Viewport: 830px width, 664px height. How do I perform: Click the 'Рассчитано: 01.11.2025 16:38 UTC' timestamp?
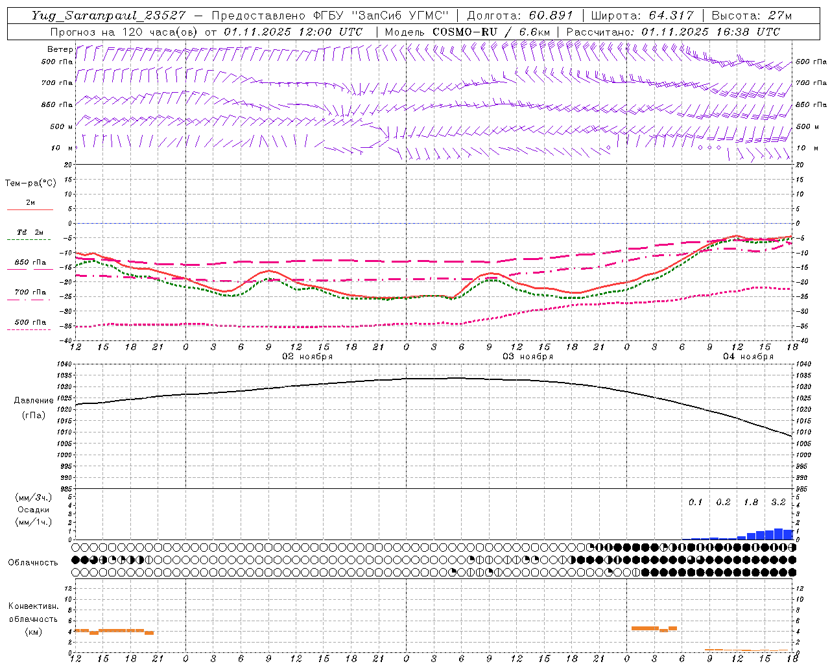673,32
